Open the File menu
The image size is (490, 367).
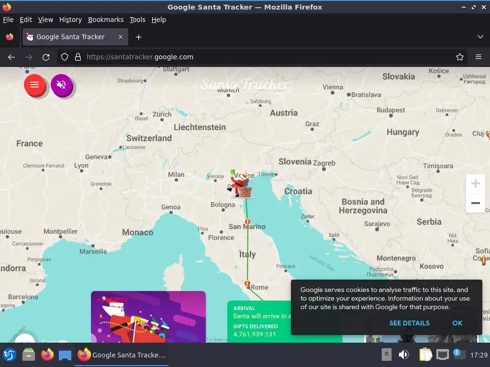pos(8,20)
